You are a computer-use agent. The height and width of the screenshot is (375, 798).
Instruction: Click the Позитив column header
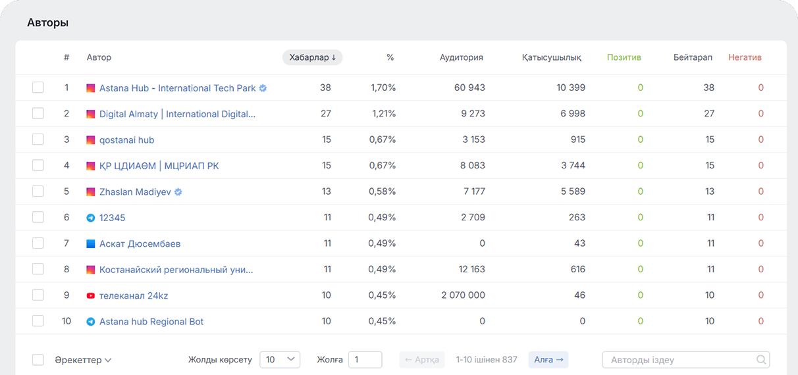tap(624, 57)
